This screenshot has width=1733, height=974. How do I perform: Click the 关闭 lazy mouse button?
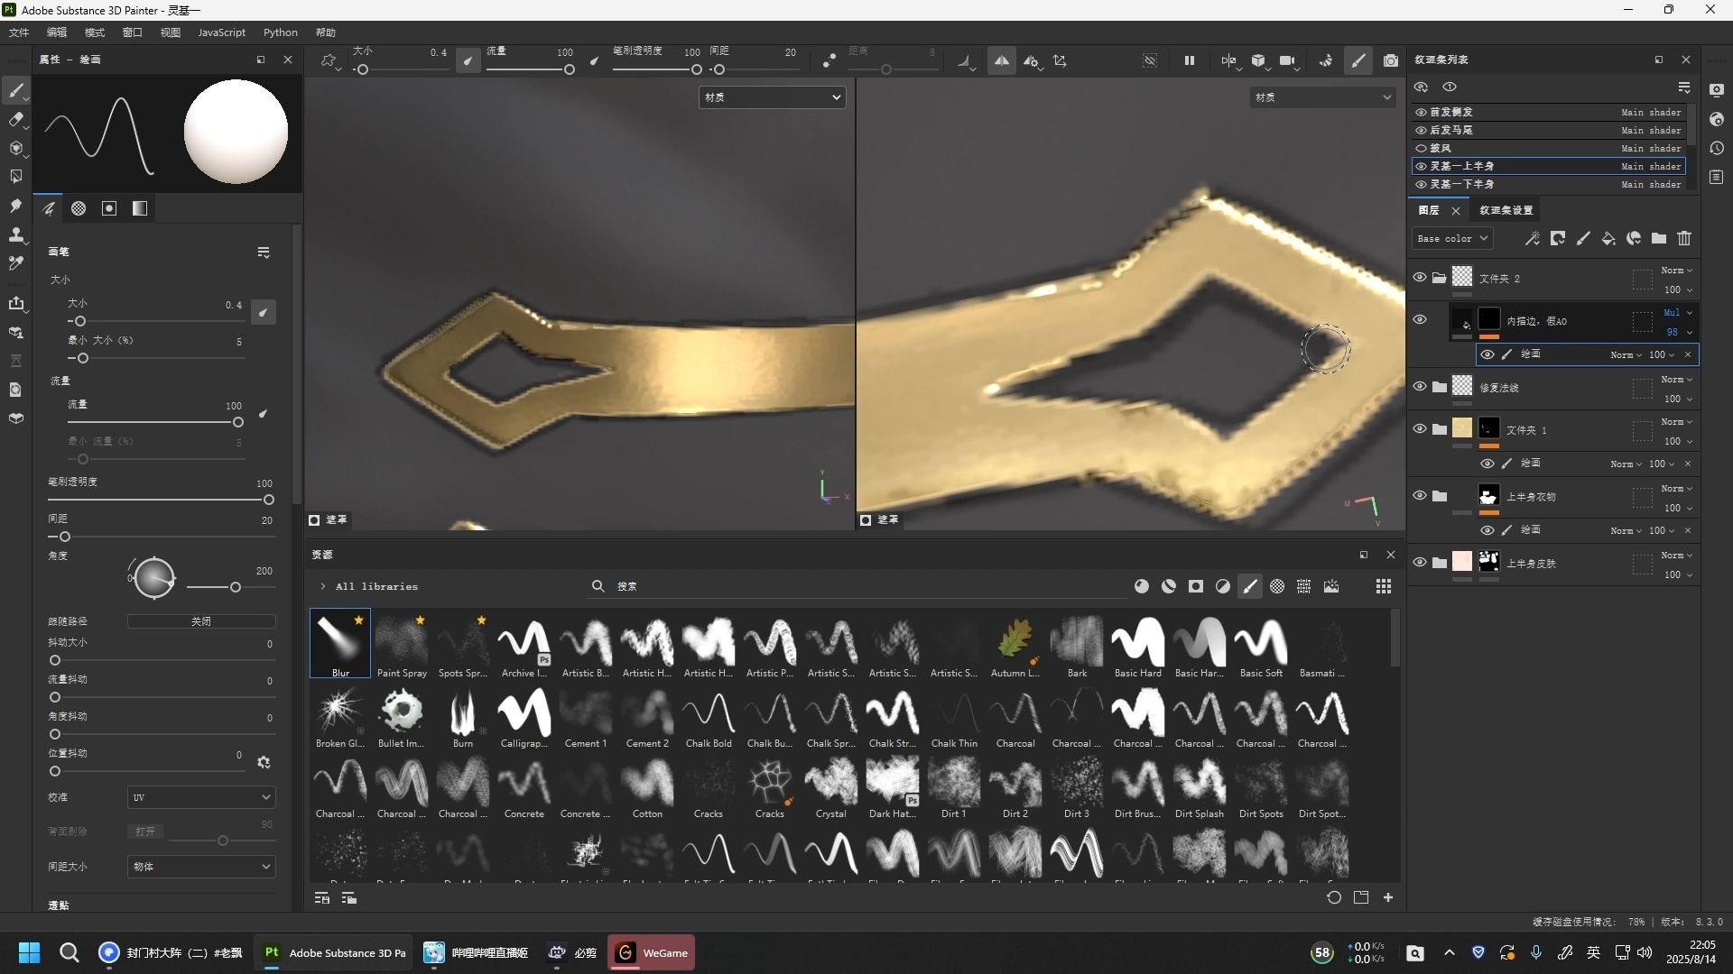tap(200, 621)
